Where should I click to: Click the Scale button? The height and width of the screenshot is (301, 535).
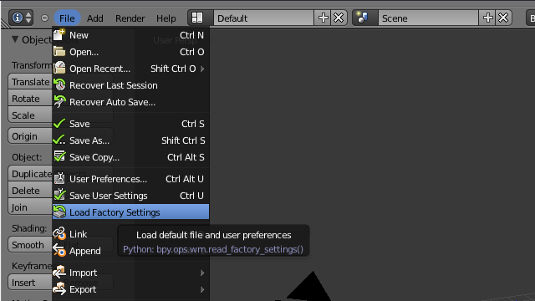coord(30,115)
